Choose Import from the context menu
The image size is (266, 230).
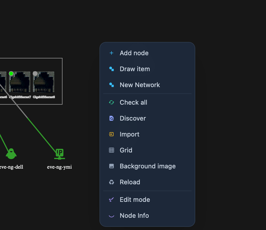(x=147, y=134)
